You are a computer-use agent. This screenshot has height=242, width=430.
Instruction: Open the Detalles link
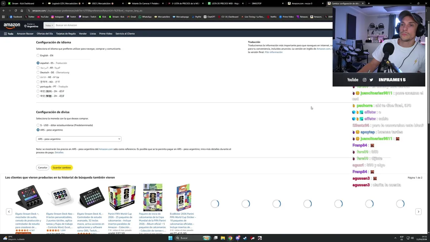click(x=59, y=153)
